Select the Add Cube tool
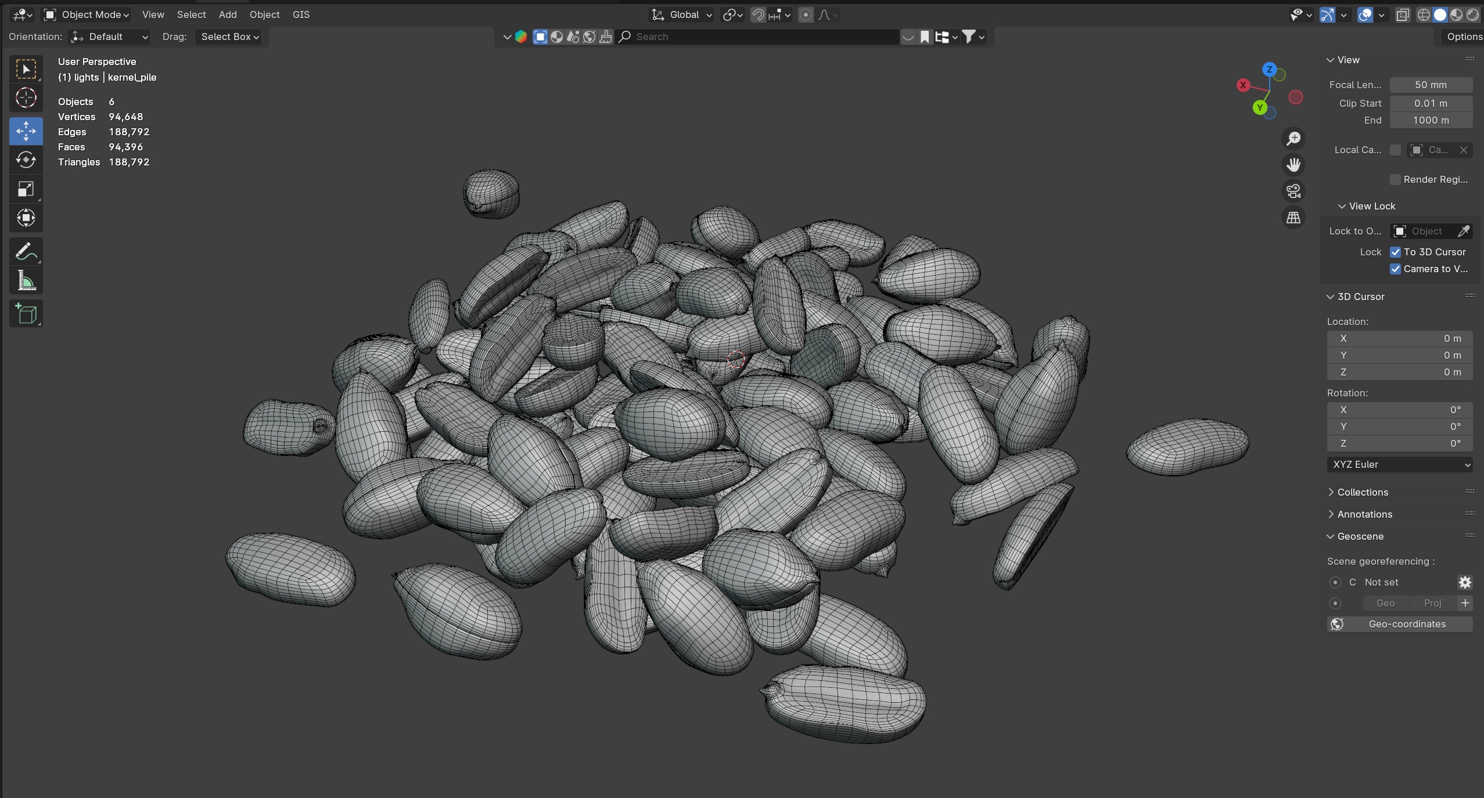Screen dimensions: 1484x798 pos(26,313)
